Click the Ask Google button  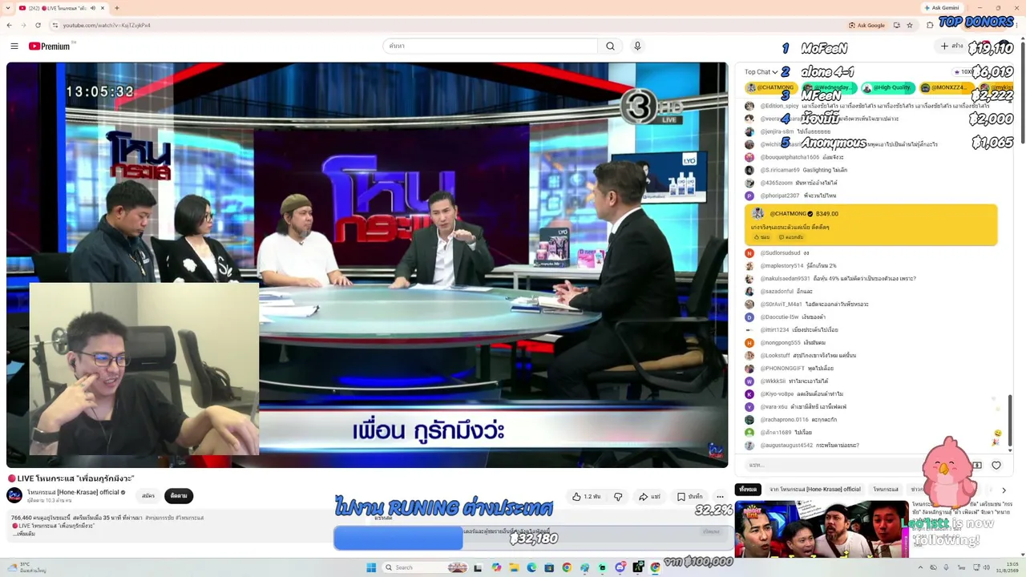(867, 26)
